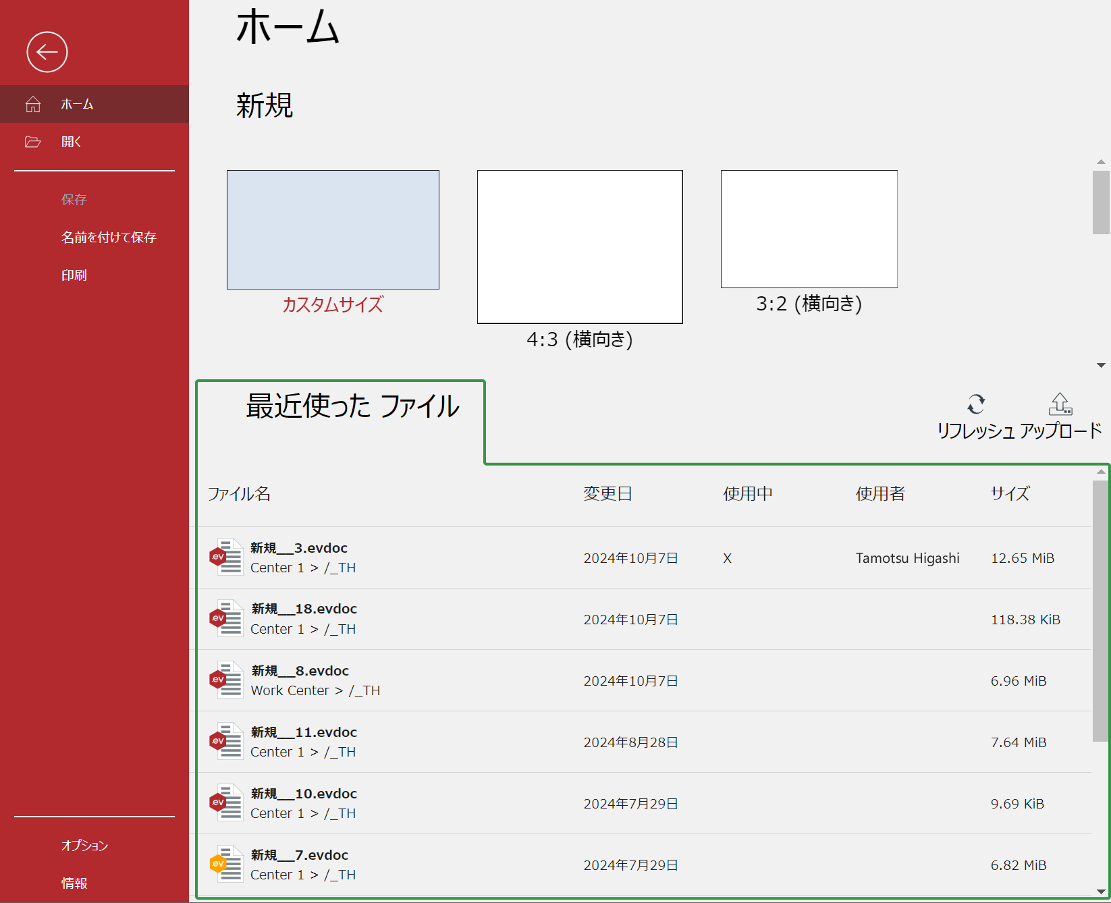This screenshot has height=903, width=1111.
Task: Click the file icon of 新規__11.evdoc
Action: click(226, 741)
